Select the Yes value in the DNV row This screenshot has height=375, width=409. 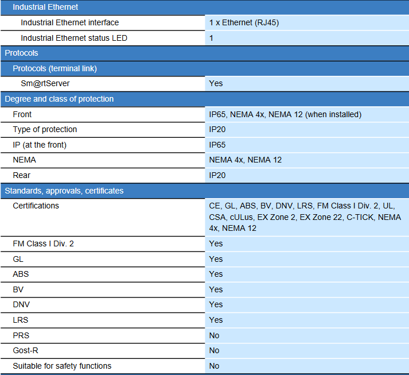click(216, 304)
